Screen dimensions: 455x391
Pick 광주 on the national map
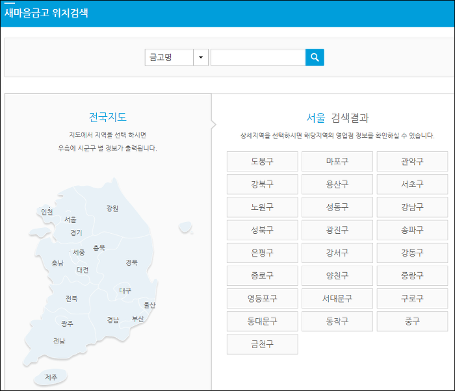[68, 323]
